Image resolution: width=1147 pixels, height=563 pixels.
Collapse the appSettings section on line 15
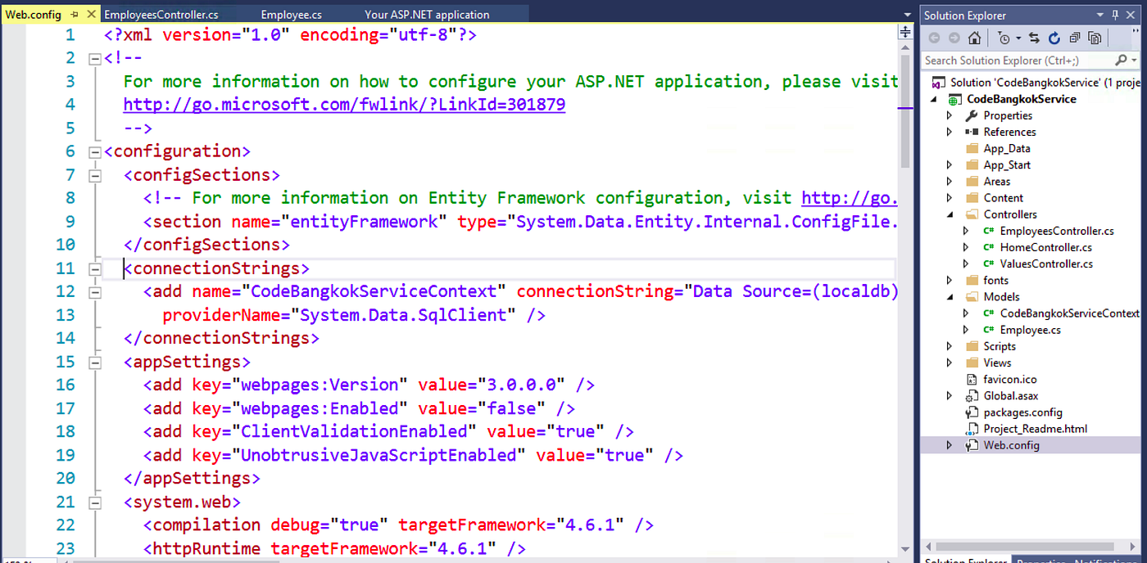[x=95, y=361]
